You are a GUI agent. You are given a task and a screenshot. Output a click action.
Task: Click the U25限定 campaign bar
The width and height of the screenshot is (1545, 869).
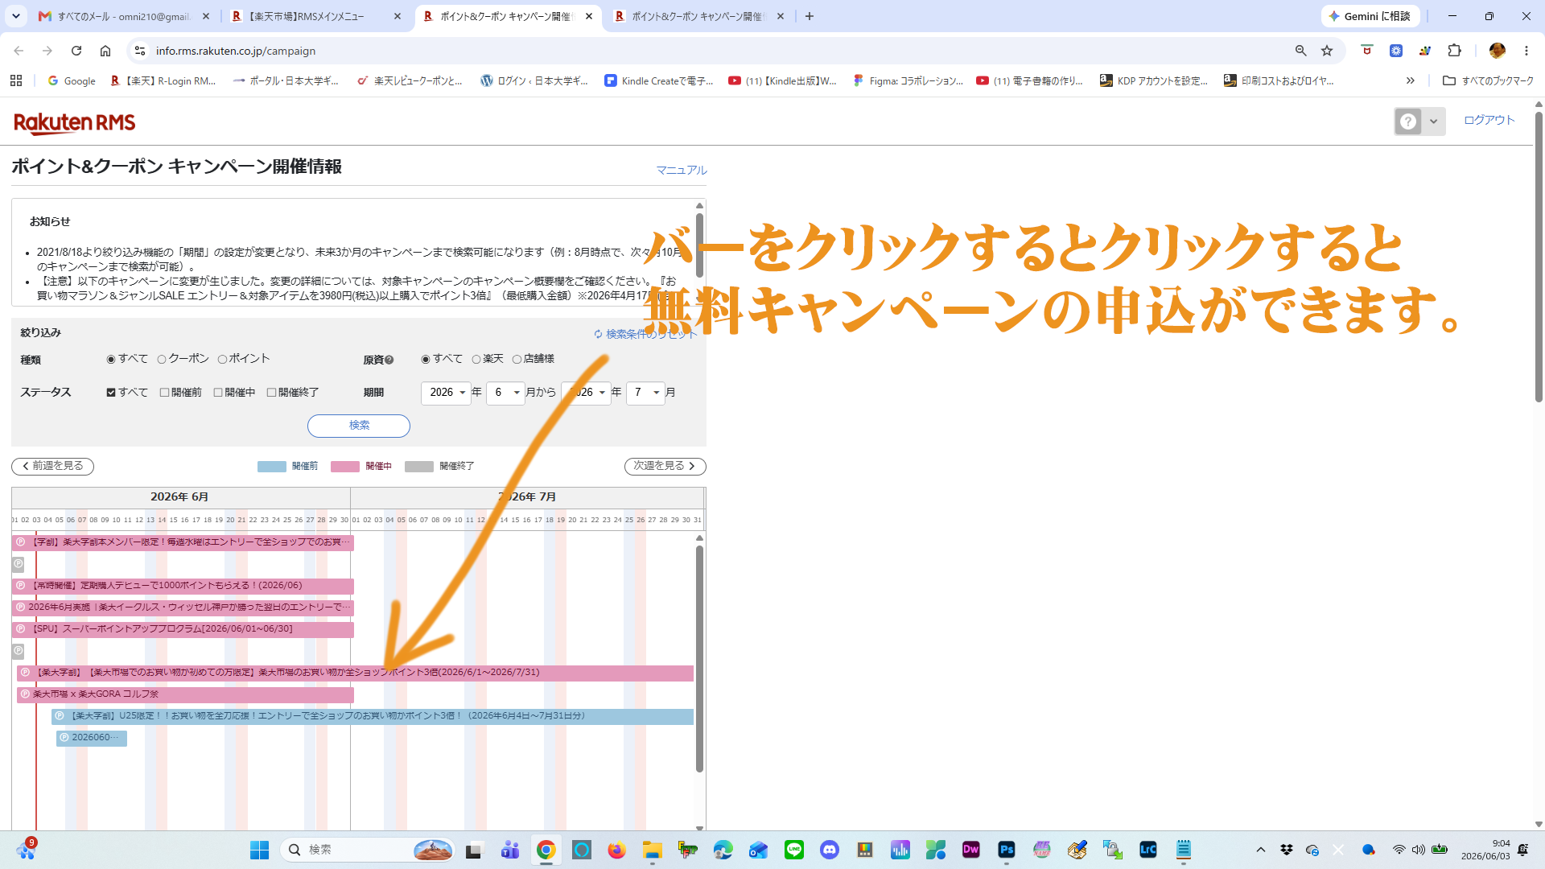[373, 715]
